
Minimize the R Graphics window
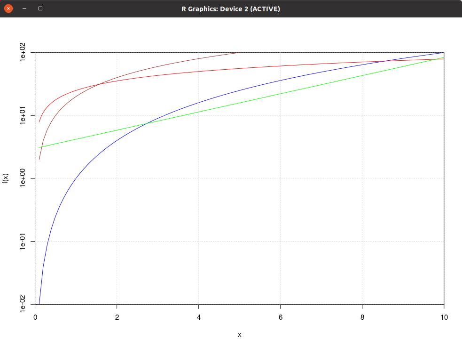[x=24, y=8]
